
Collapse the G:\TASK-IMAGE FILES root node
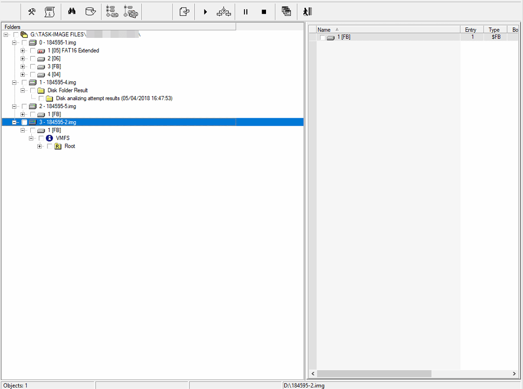[x=6, y=35]
